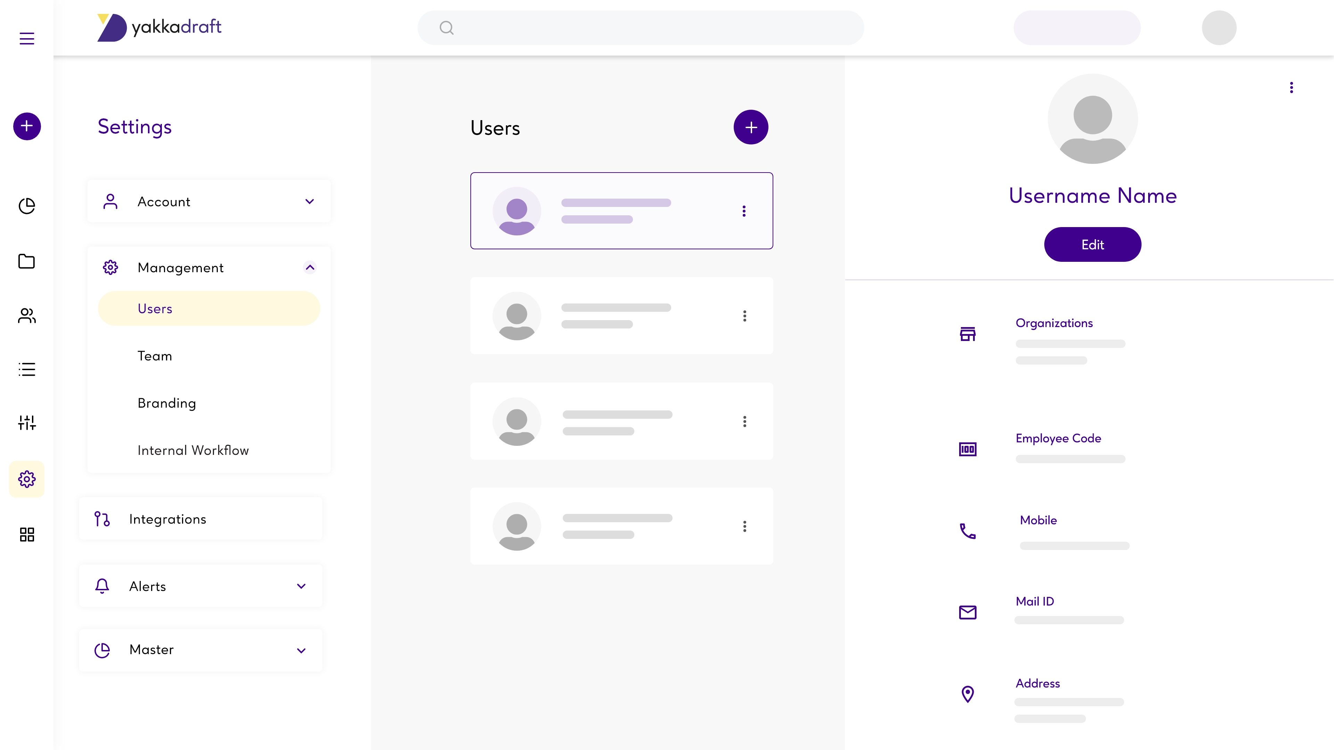Open three-dot menu on selected user card

(744, 211)
